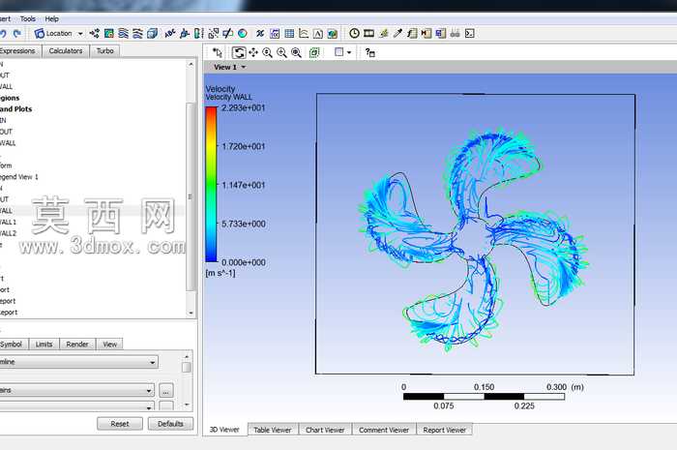This screenshot has width=677, height=450.
Task: Switch to the Table Viewer tab
Action: click(273, 430)
